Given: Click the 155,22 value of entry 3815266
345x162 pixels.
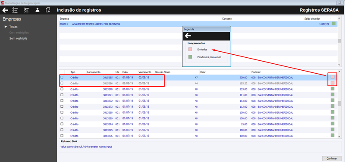Looking at the screenshot, I should [x=244, y=83].
